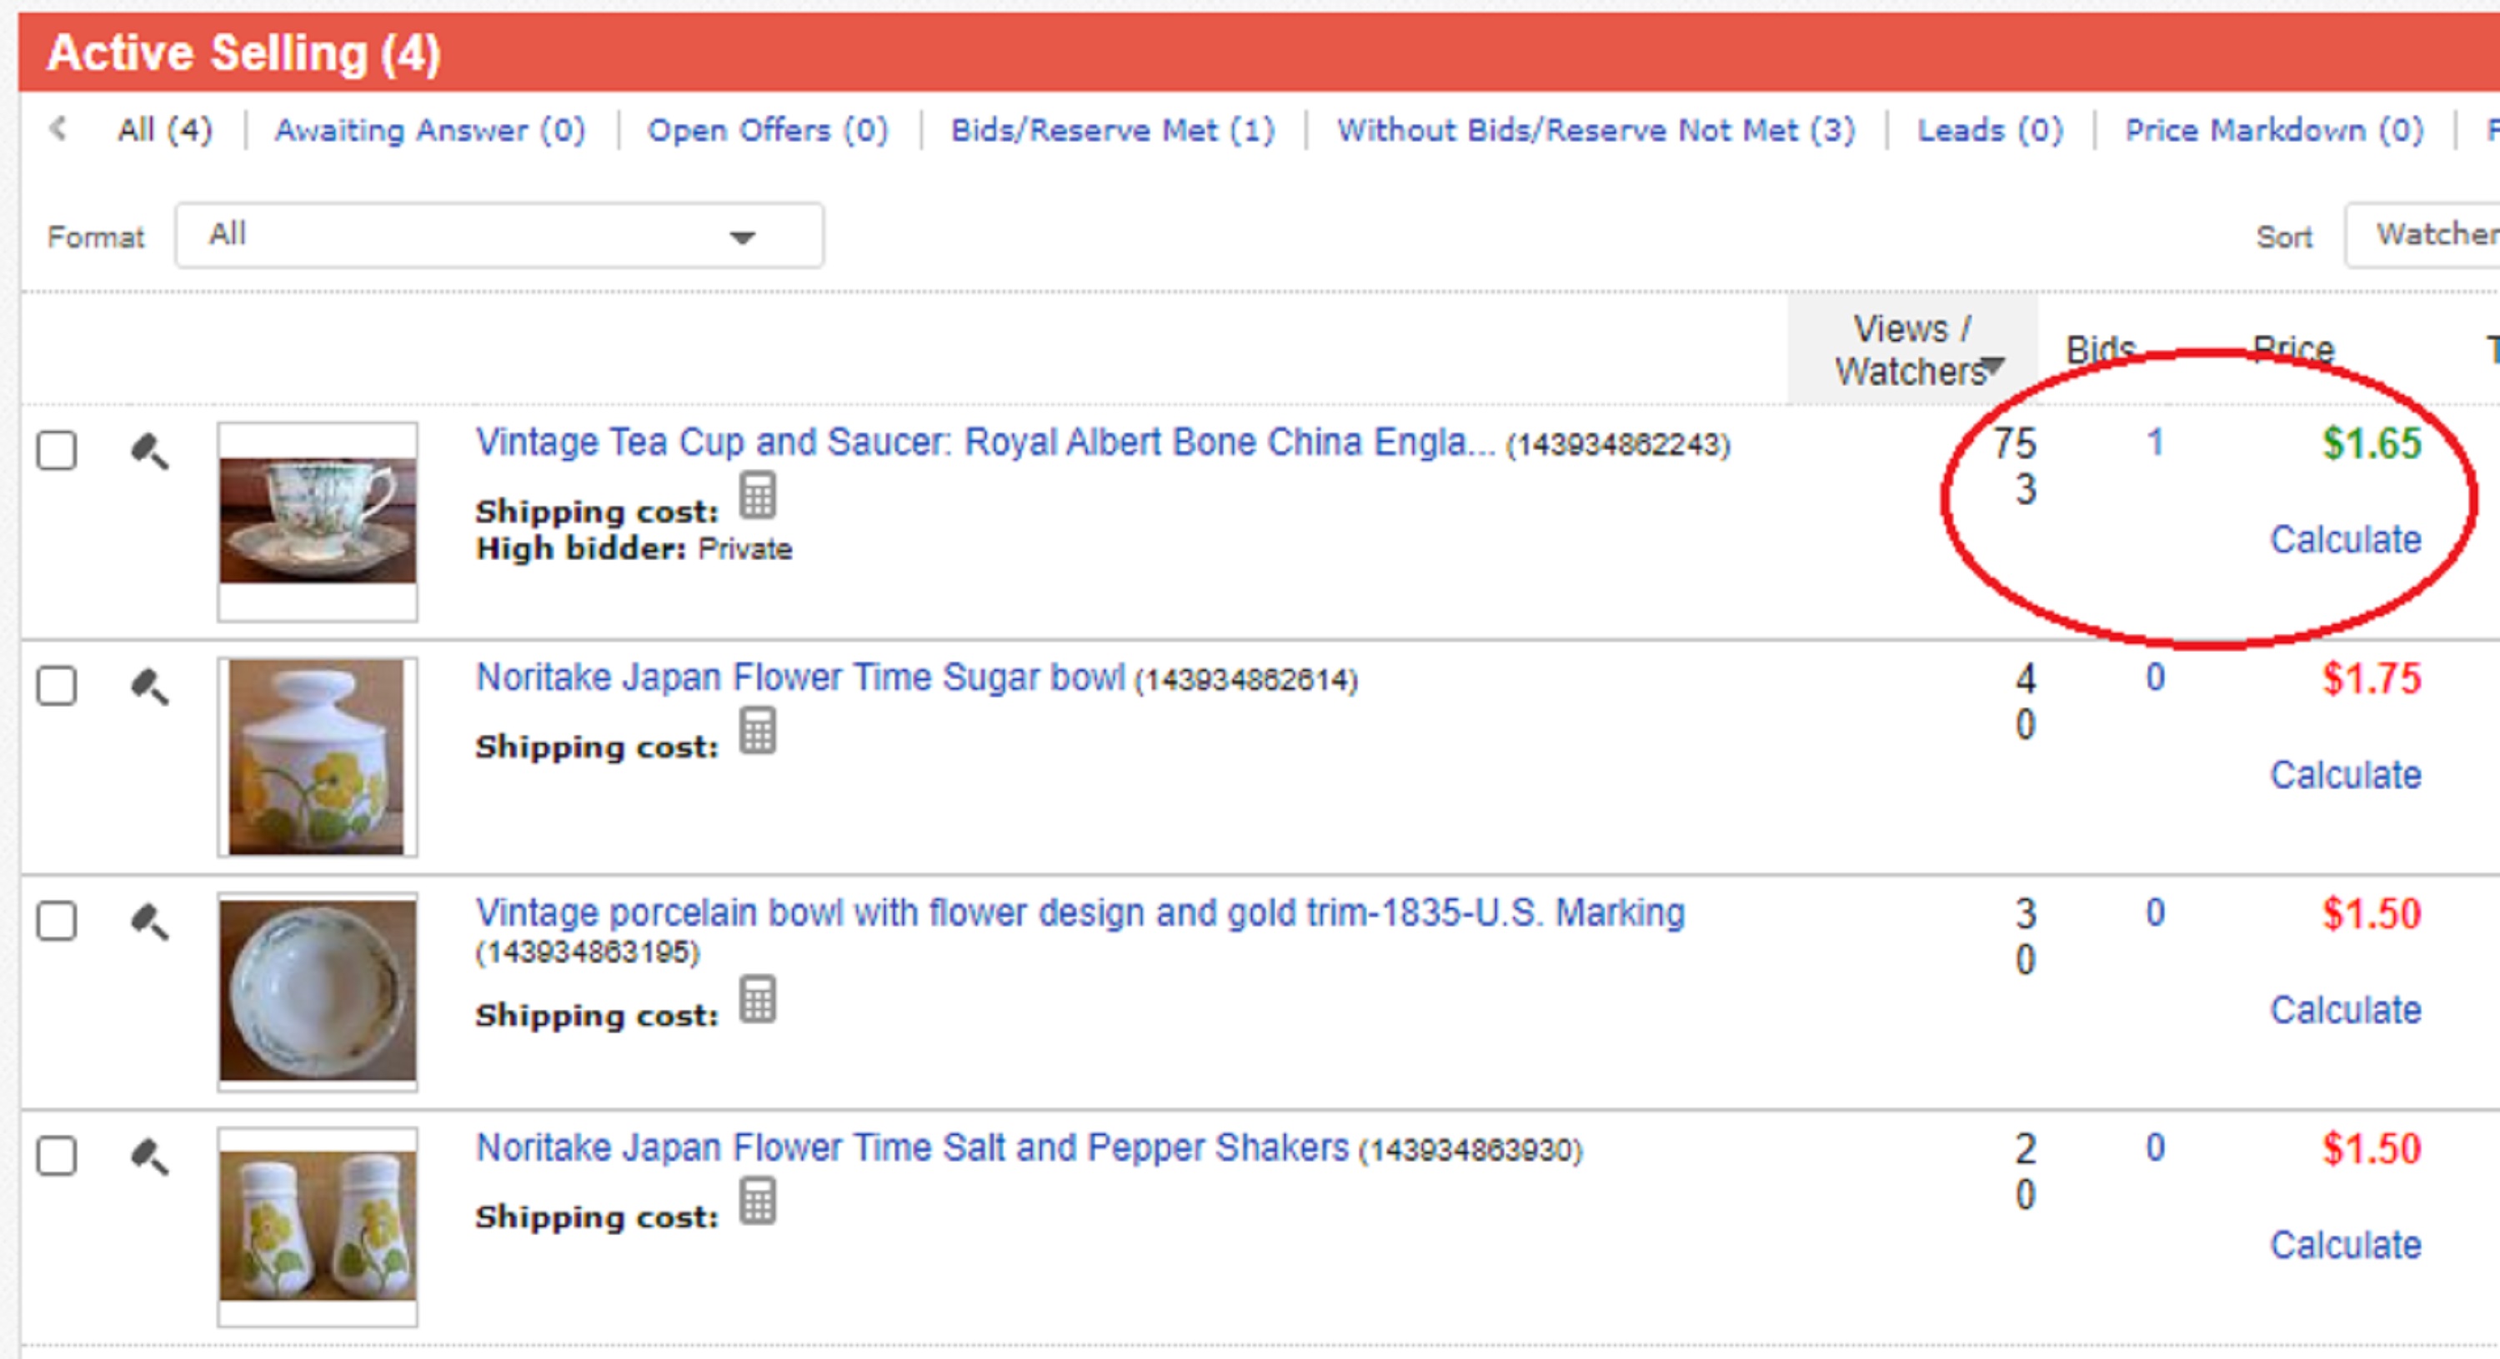The image size is (2500, 1359).
Task: Select the Salt and Pepper Shakers checkbox
Action: pos(57,1157)
